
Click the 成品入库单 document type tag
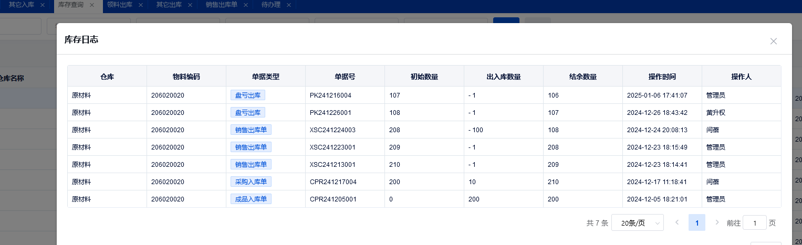coord(251,199)
